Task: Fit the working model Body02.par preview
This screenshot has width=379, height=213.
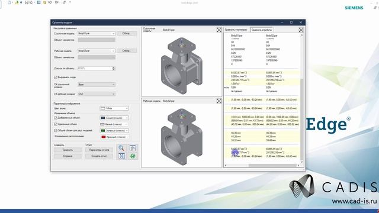Action: [219, 101]
